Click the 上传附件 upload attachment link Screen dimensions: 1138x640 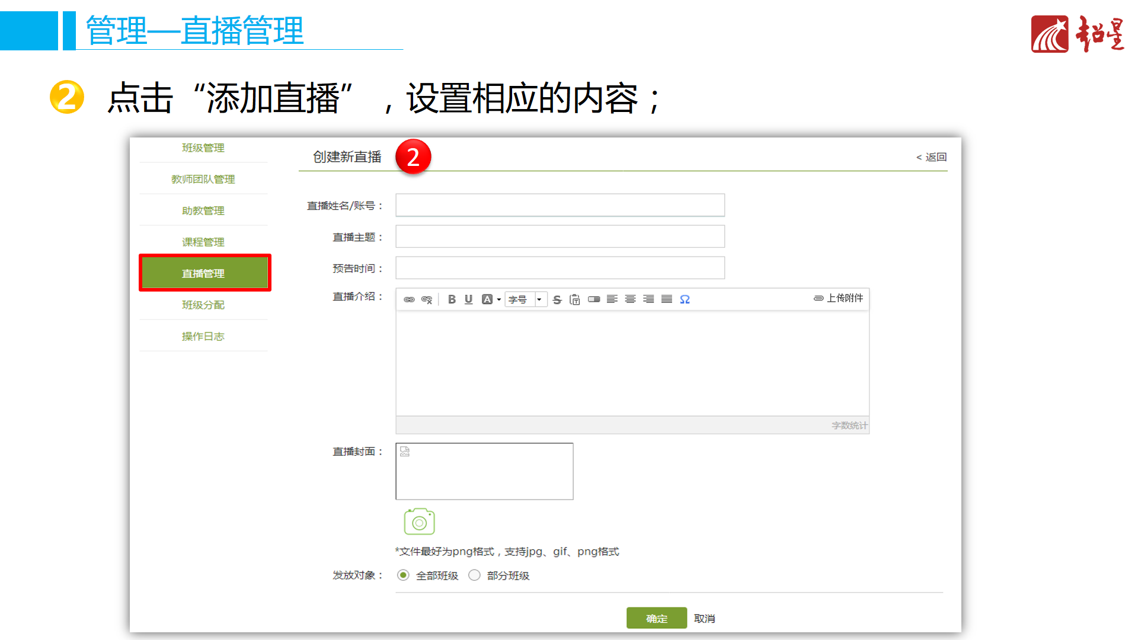839,298
